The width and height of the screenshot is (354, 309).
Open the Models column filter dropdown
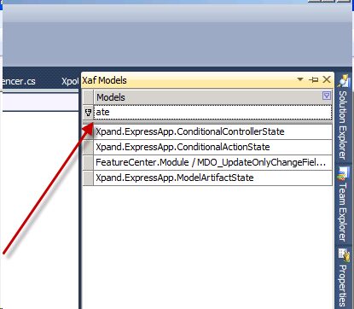pyautogui.click(x=327, y=96)
